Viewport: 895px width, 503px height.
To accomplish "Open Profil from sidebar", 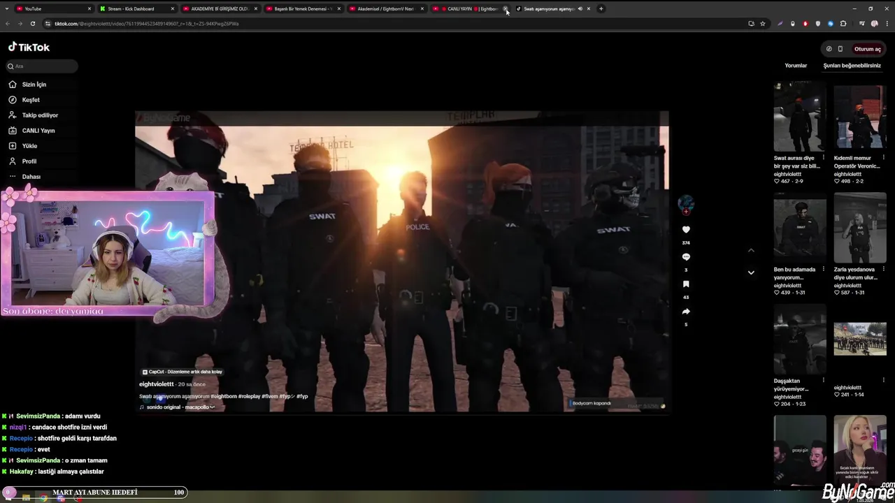I will (29, 161).
